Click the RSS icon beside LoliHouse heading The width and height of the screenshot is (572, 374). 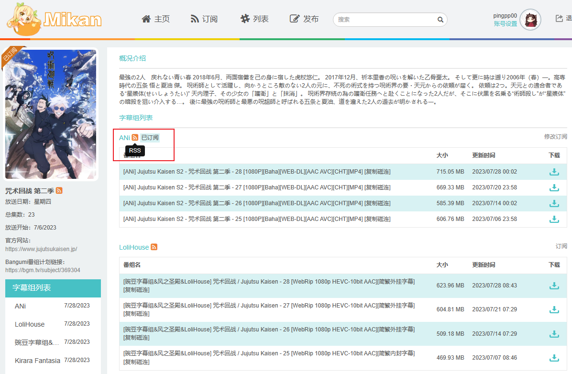pos(154,247)
